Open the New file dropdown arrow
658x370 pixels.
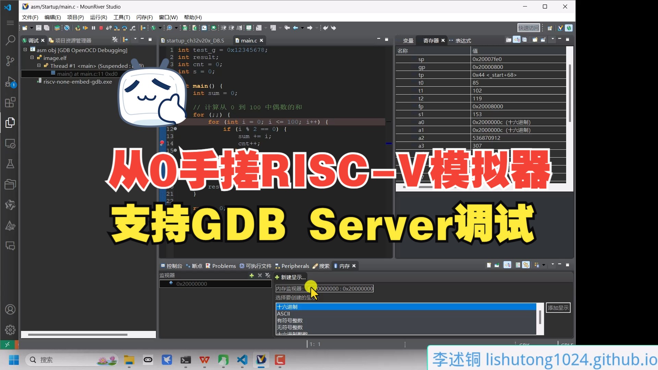click(32, 28)
